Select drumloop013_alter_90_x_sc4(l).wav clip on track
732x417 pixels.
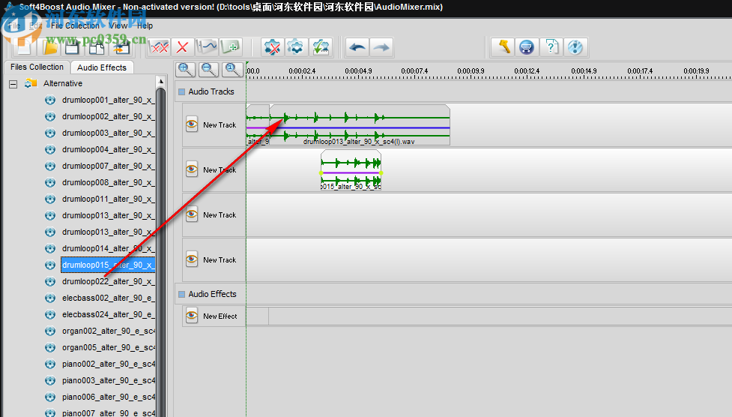[360, 124]
